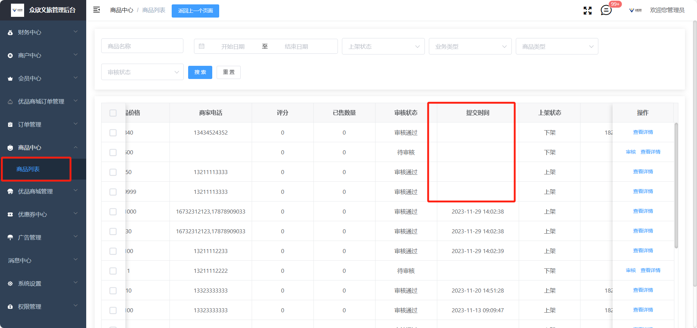Expand the 财务中心 menu chevron
Viewport: 697px width, 328px height.
[x=76, y=32]
